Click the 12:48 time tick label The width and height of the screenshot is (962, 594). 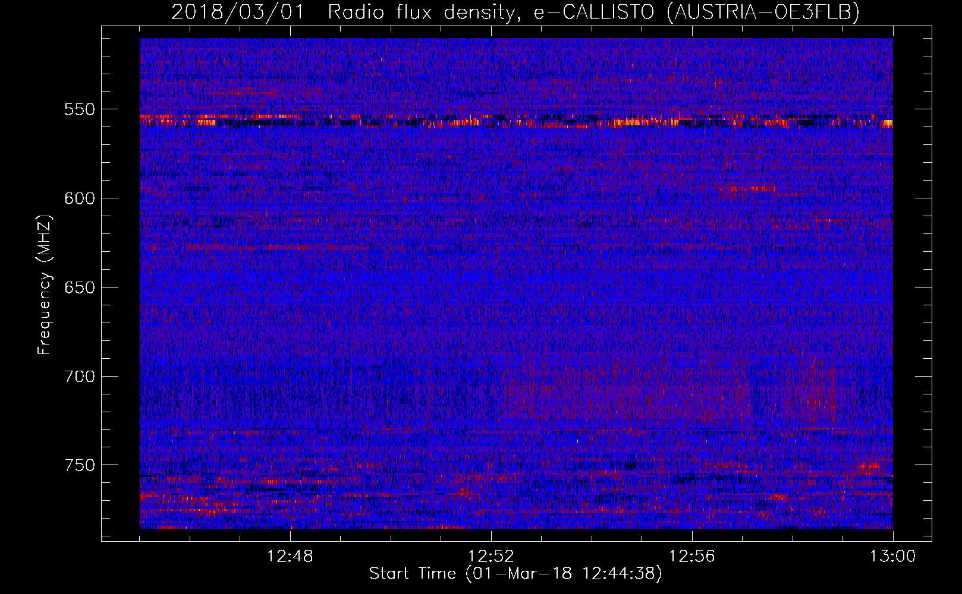(290, 557)
